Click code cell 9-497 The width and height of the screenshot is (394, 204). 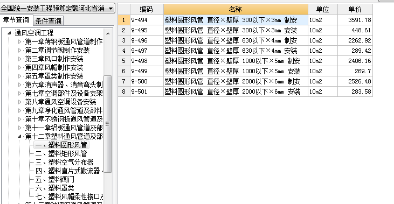[147, 51]
